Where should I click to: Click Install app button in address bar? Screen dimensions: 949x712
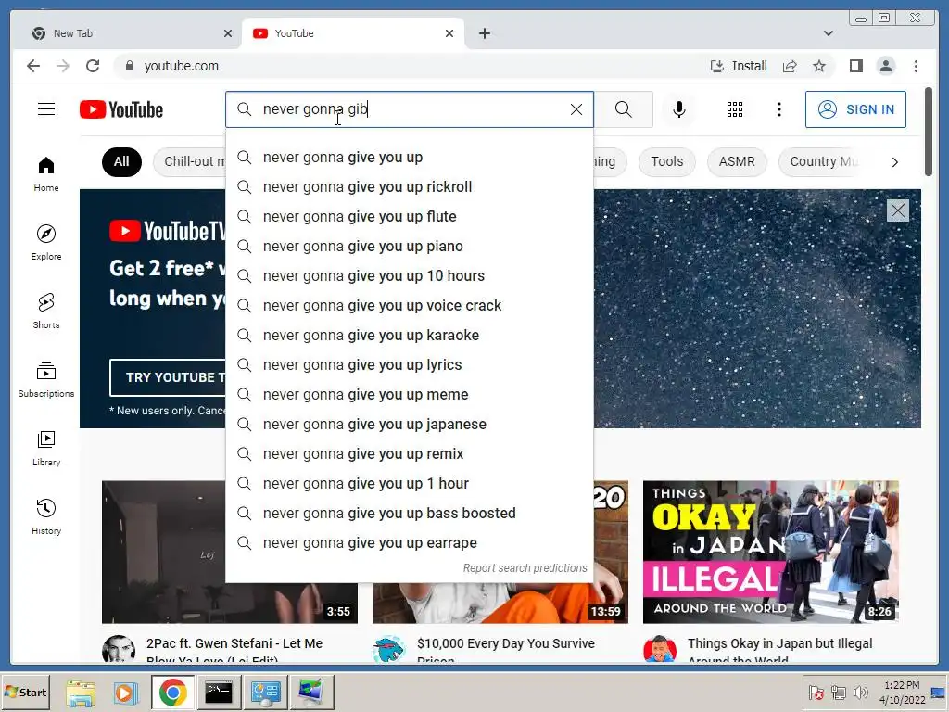tap(739, 66)
